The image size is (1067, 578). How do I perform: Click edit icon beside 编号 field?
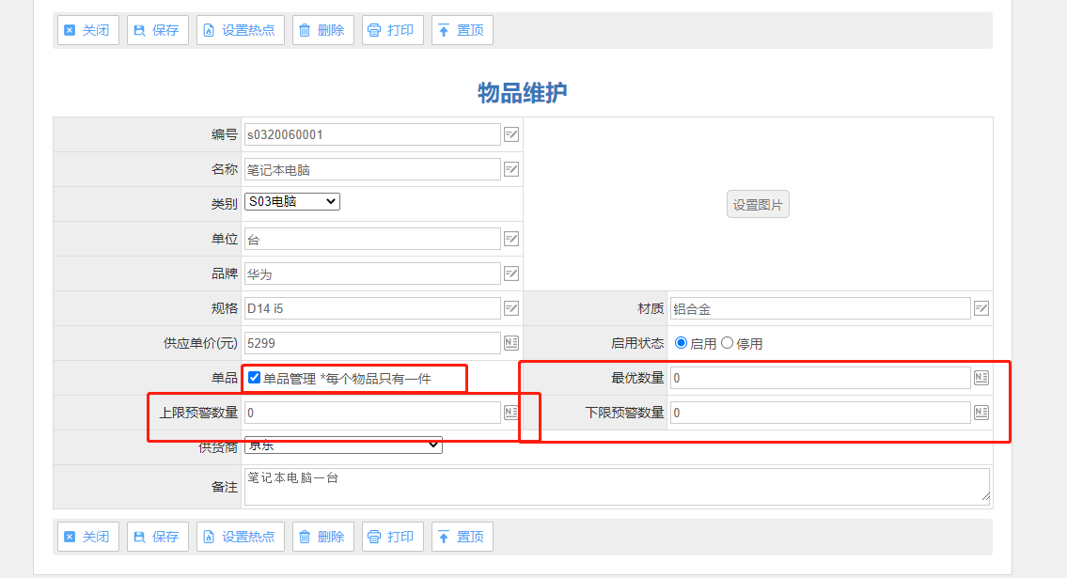click(x=511, y=134)
